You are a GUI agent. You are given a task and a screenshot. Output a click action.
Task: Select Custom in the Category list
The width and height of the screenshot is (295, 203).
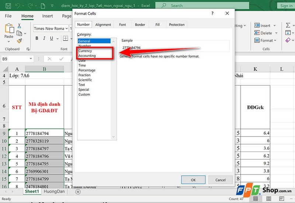[x=84, y=95]
